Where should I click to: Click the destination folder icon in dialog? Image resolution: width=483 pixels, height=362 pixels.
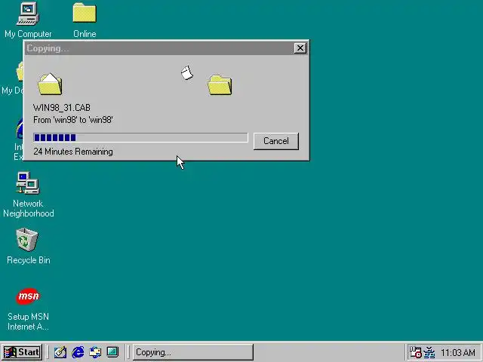pos(220,85)
